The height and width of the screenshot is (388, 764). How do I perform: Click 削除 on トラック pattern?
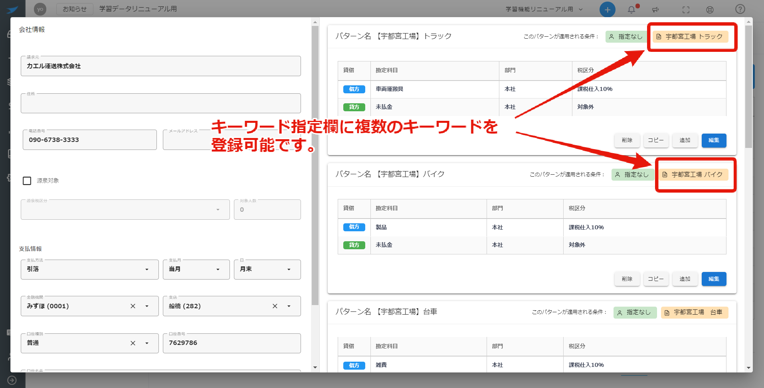(627, 140)
